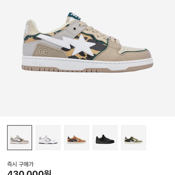
Task: Click the 즉시 구매가 label
Action: point(20,164)
